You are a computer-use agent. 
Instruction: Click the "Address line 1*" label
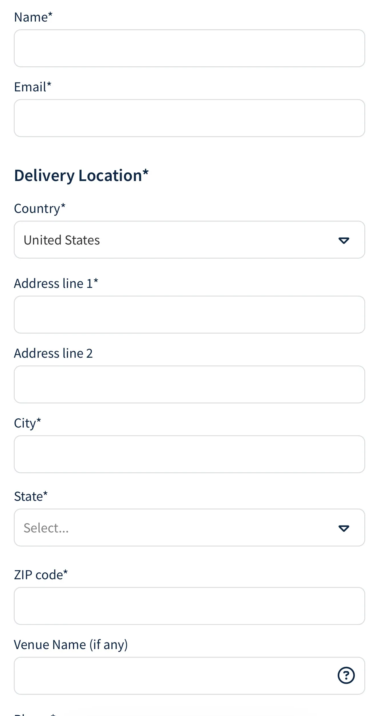click(x=56, y=284)
